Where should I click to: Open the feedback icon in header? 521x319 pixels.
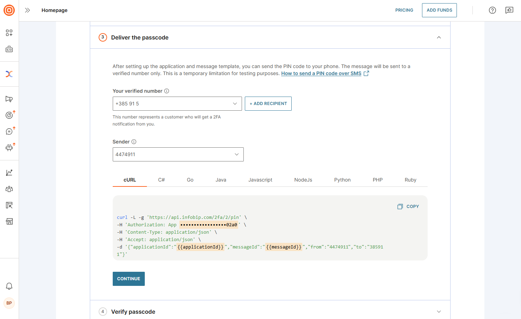tap(509, 10)
